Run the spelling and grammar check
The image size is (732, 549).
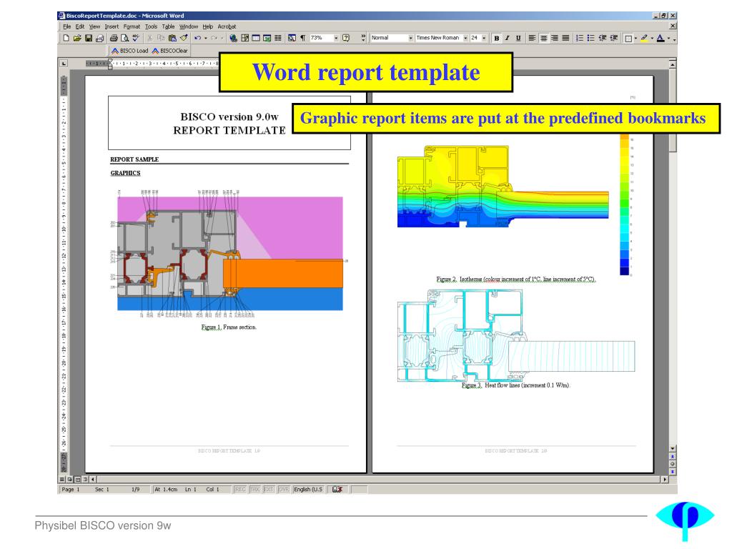click(x=136, y=38)
